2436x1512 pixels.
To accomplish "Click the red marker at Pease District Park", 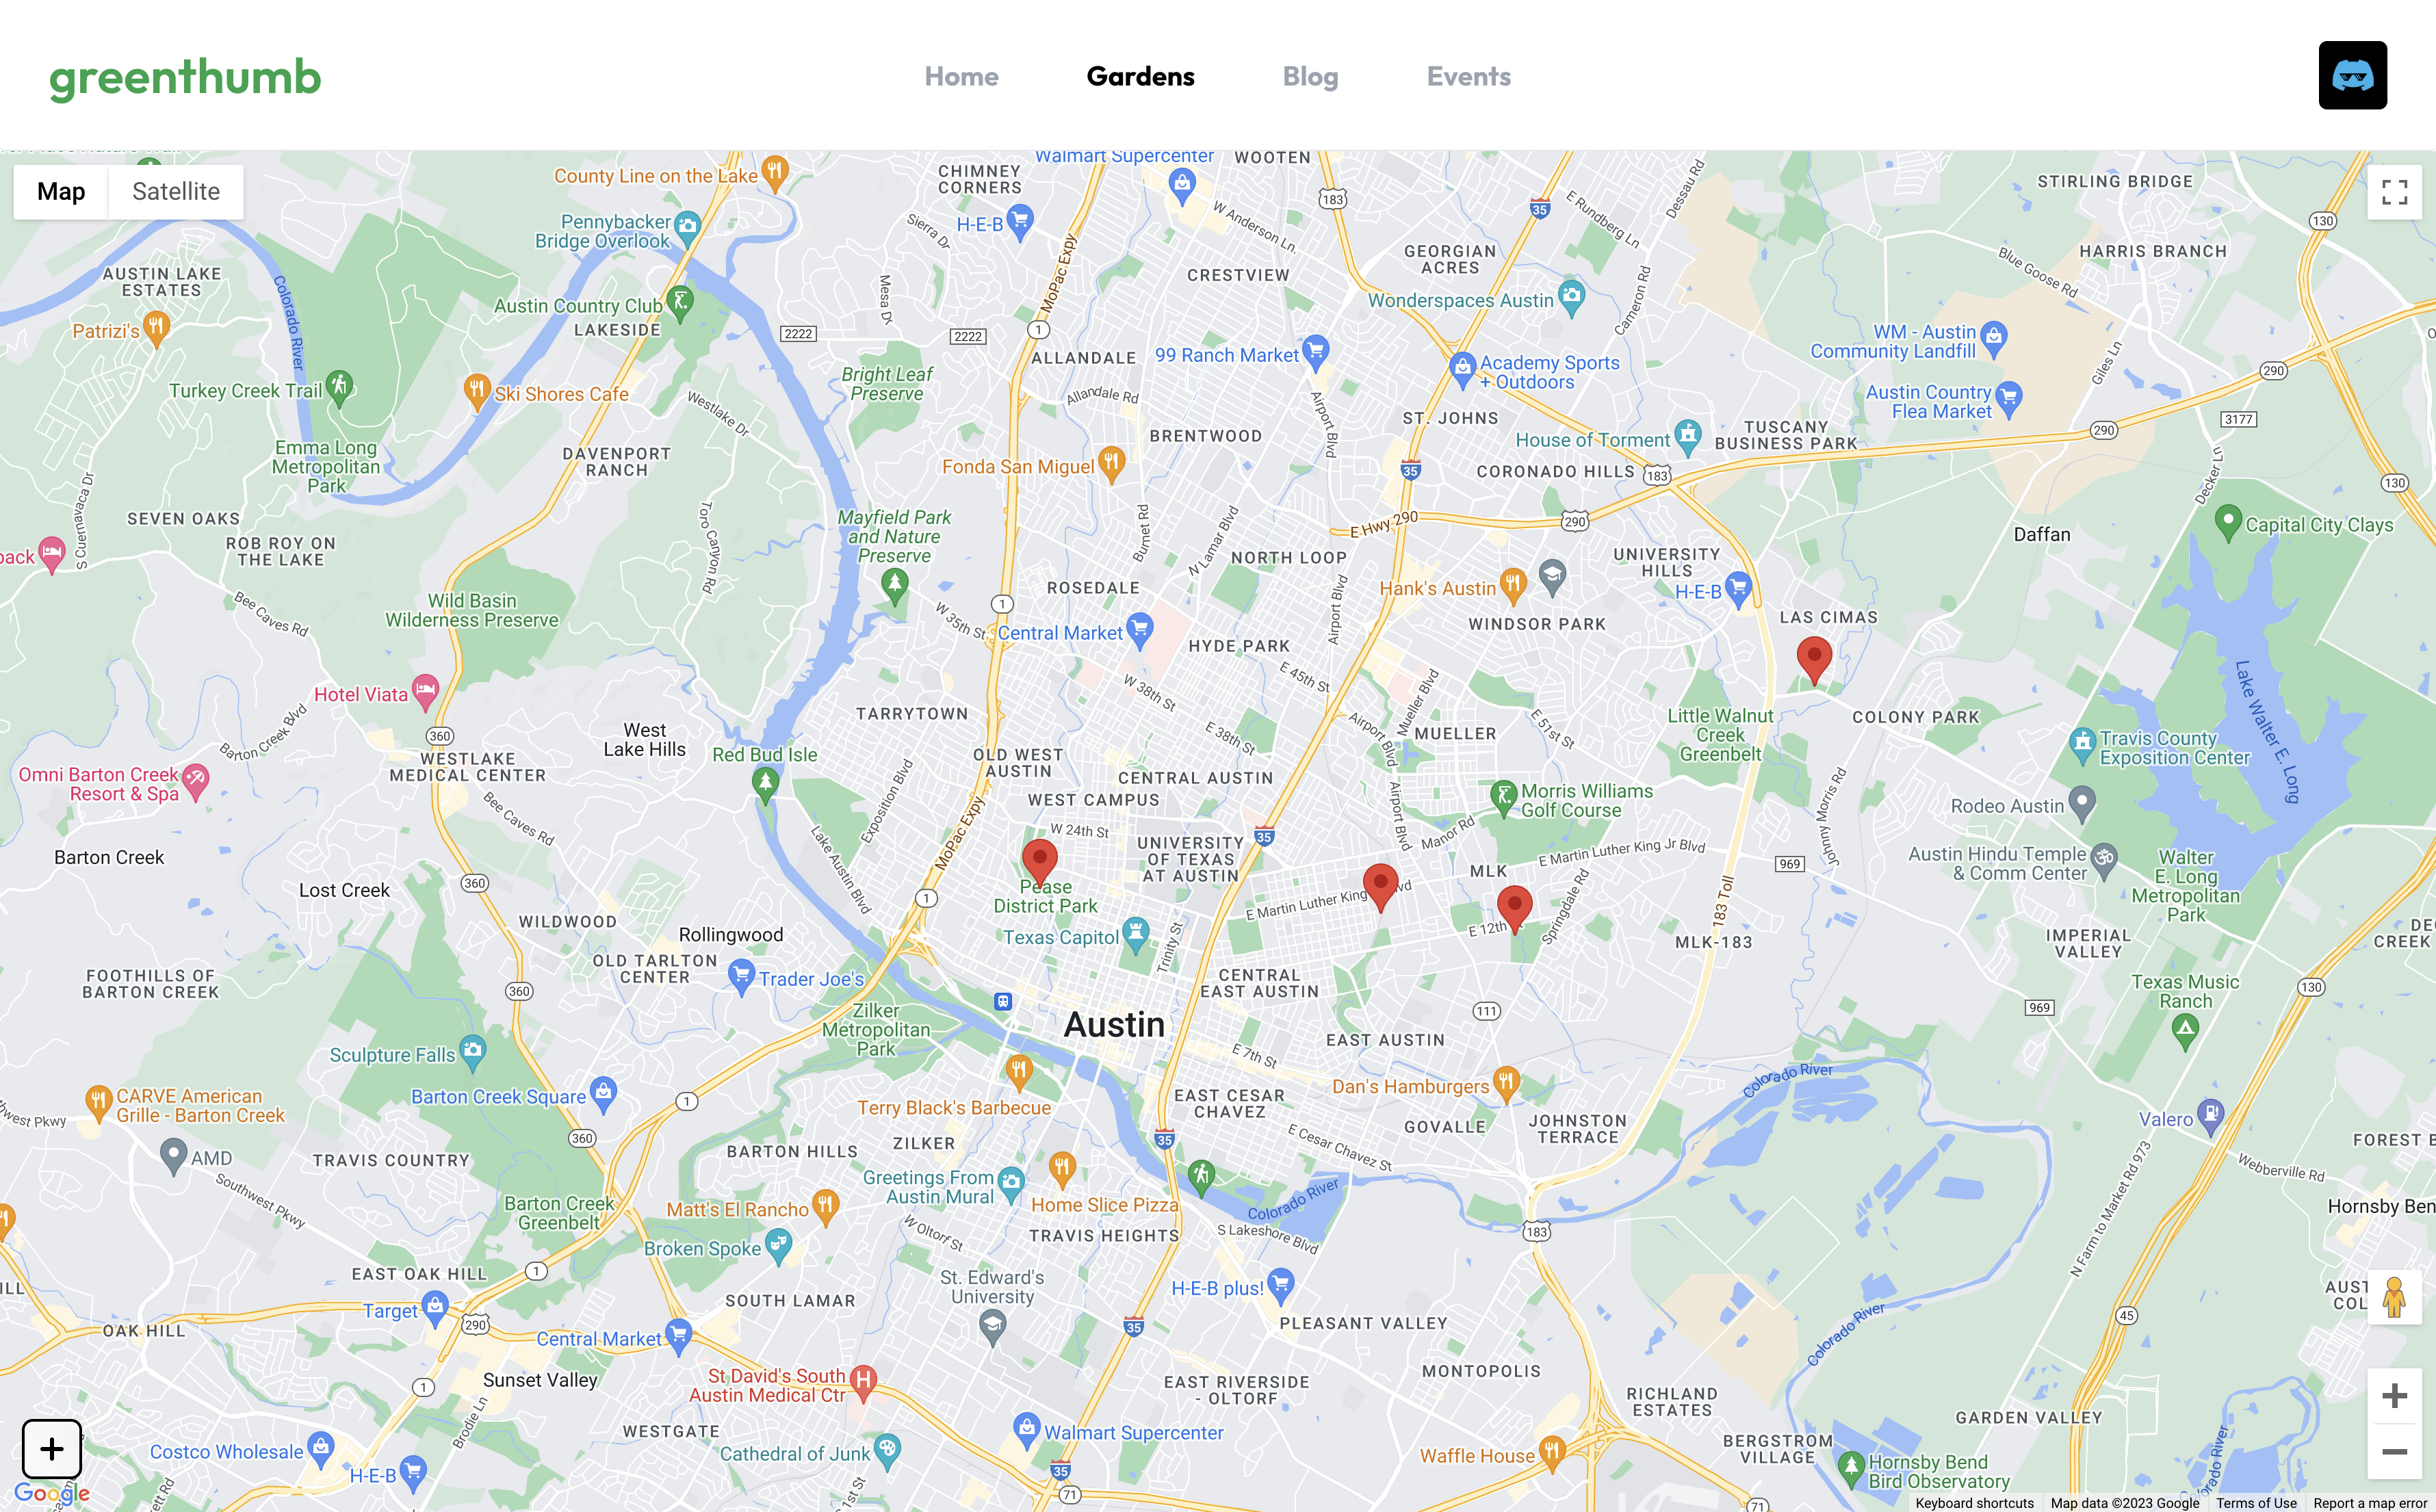I will (x=1040, y=864).
